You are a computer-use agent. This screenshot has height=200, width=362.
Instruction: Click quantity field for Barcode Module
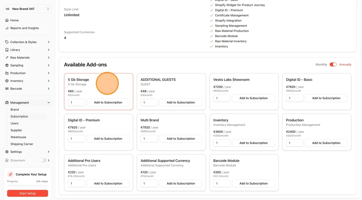coord(222,184)
